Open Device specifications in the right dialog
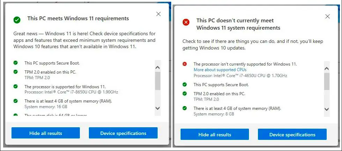342x151 pixels. point(292,135)
